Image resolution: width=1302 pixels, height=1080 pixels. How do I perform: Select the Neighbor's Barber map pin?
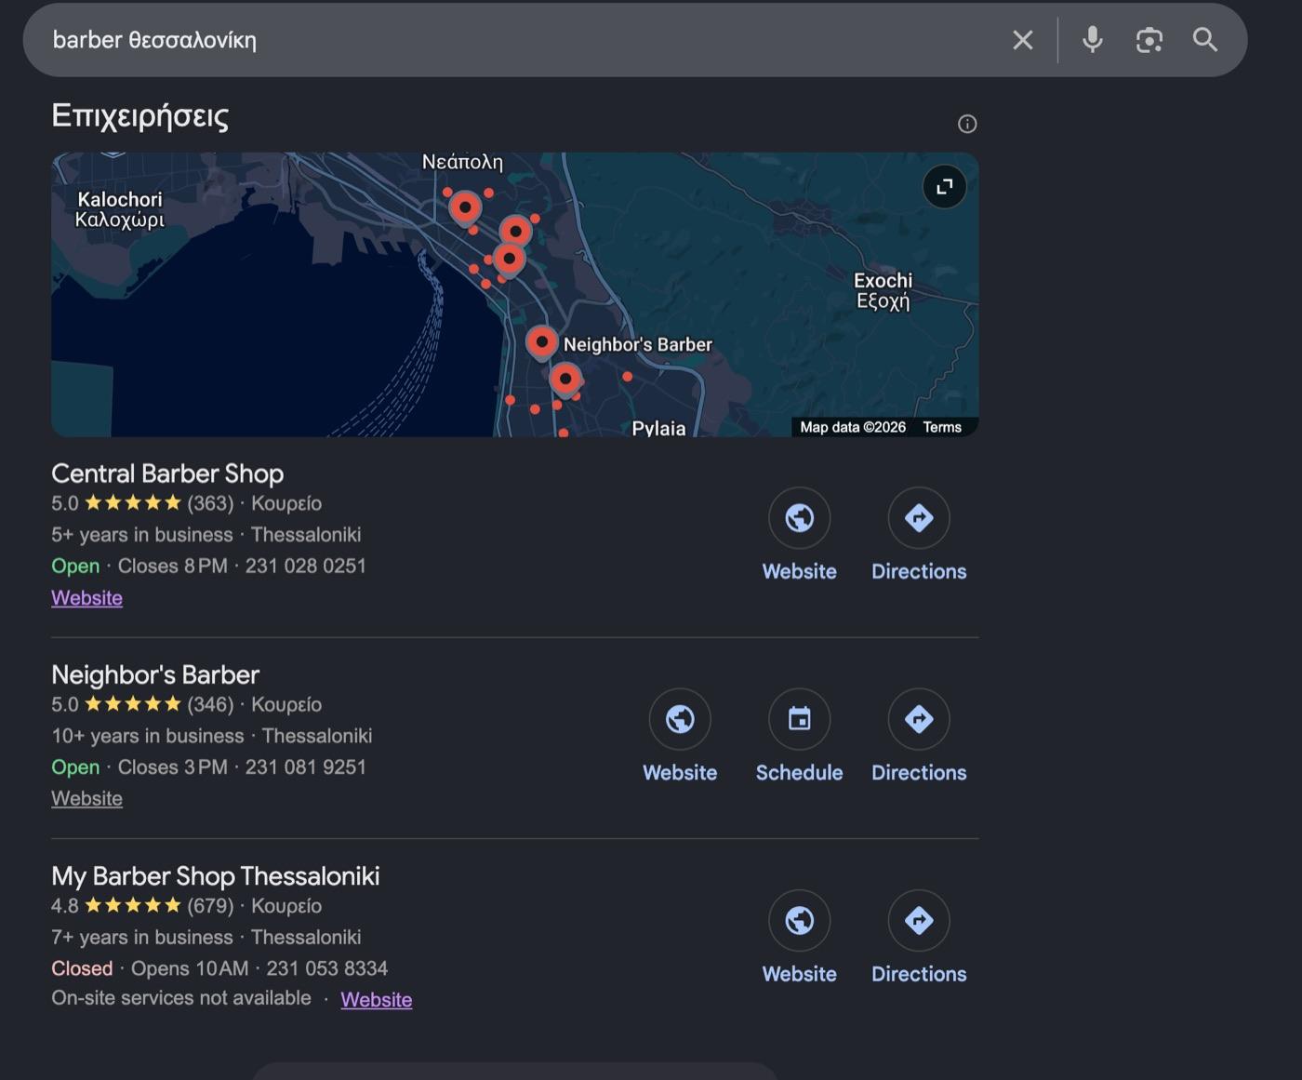[x=541, y=341]
